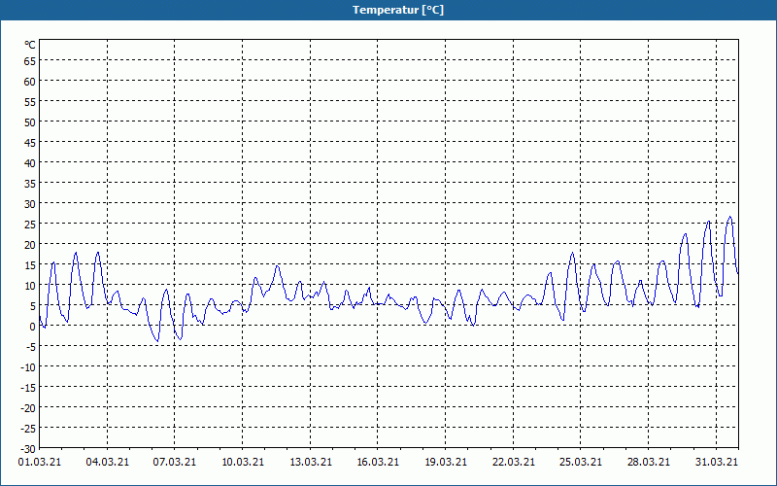Click the 13.03.21 date tick label
This screenshot has width=777, height=486.
tap(311, 462)
